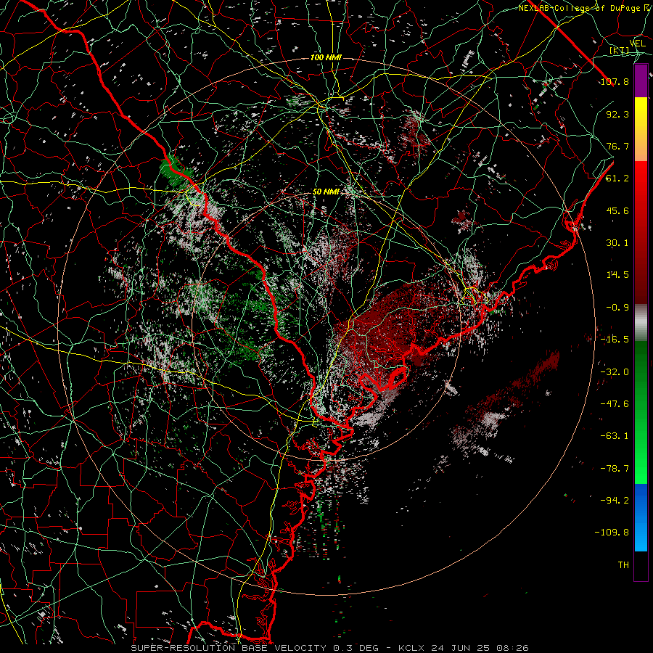Click the 100 NMI range ring label
This screenshot has width=653, height=653.
click(326, 57)
